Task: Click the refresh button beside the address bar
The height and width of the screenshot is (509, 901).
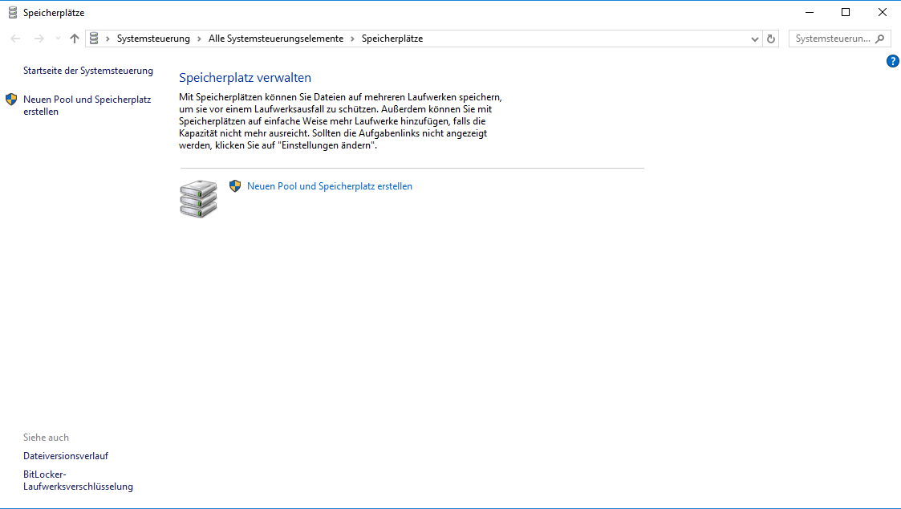Action: [x=771, y=39]
